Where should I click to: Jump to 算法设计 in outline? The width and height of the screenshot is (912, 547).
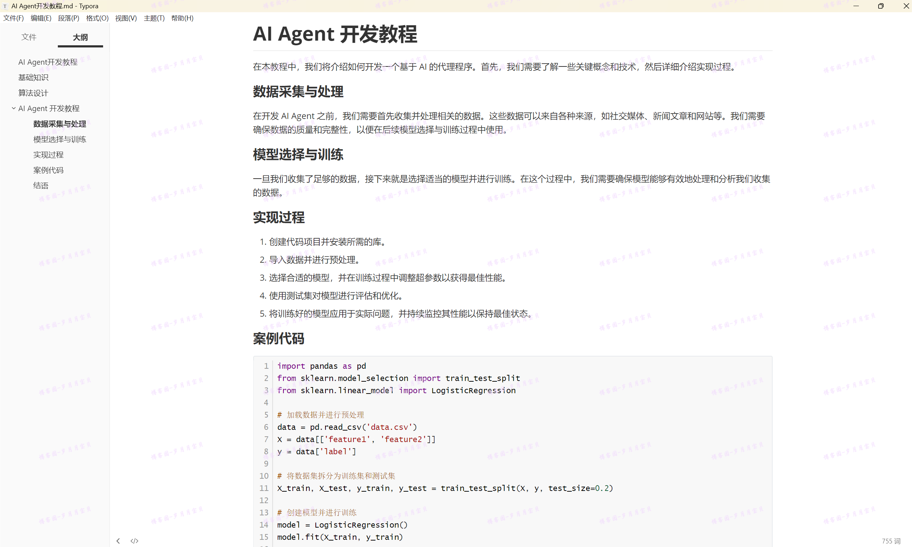[x=33, y=93]
